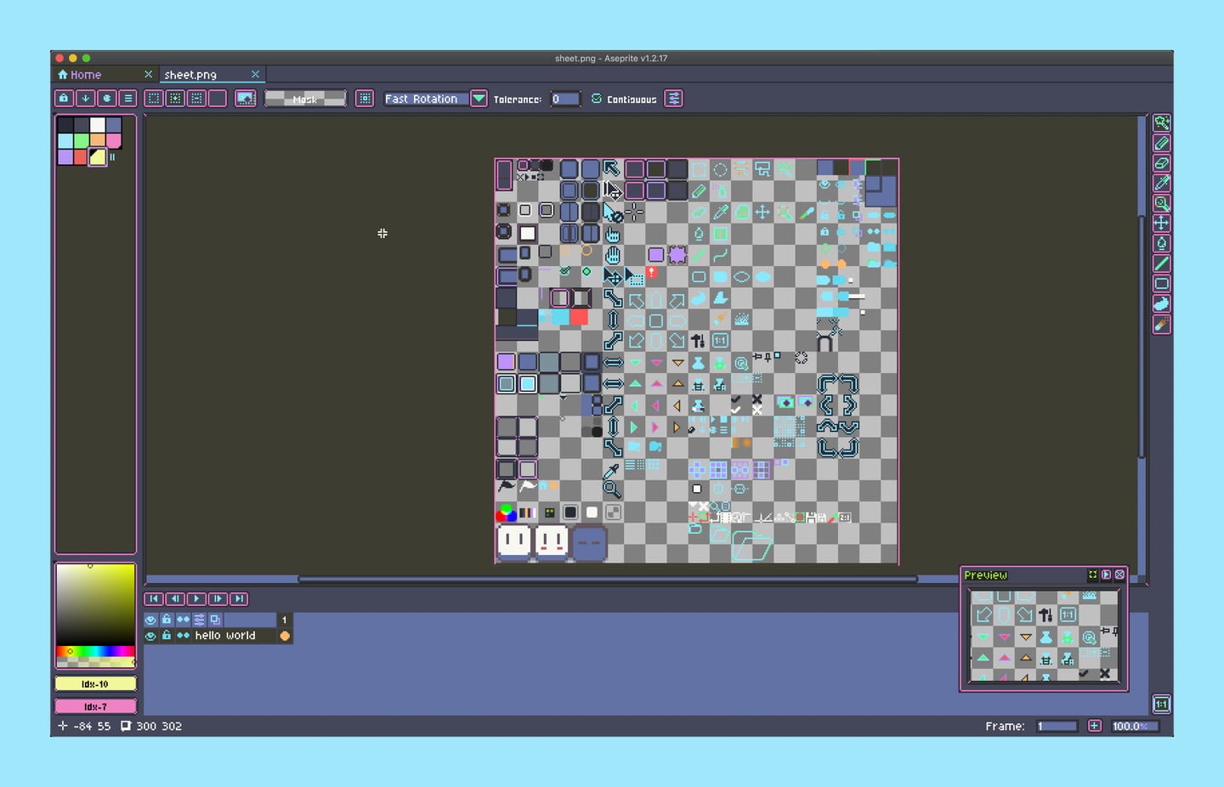Activate the Eyedropper tool
This screenshot has width=1224, height=787.
tap(1161, 183)
